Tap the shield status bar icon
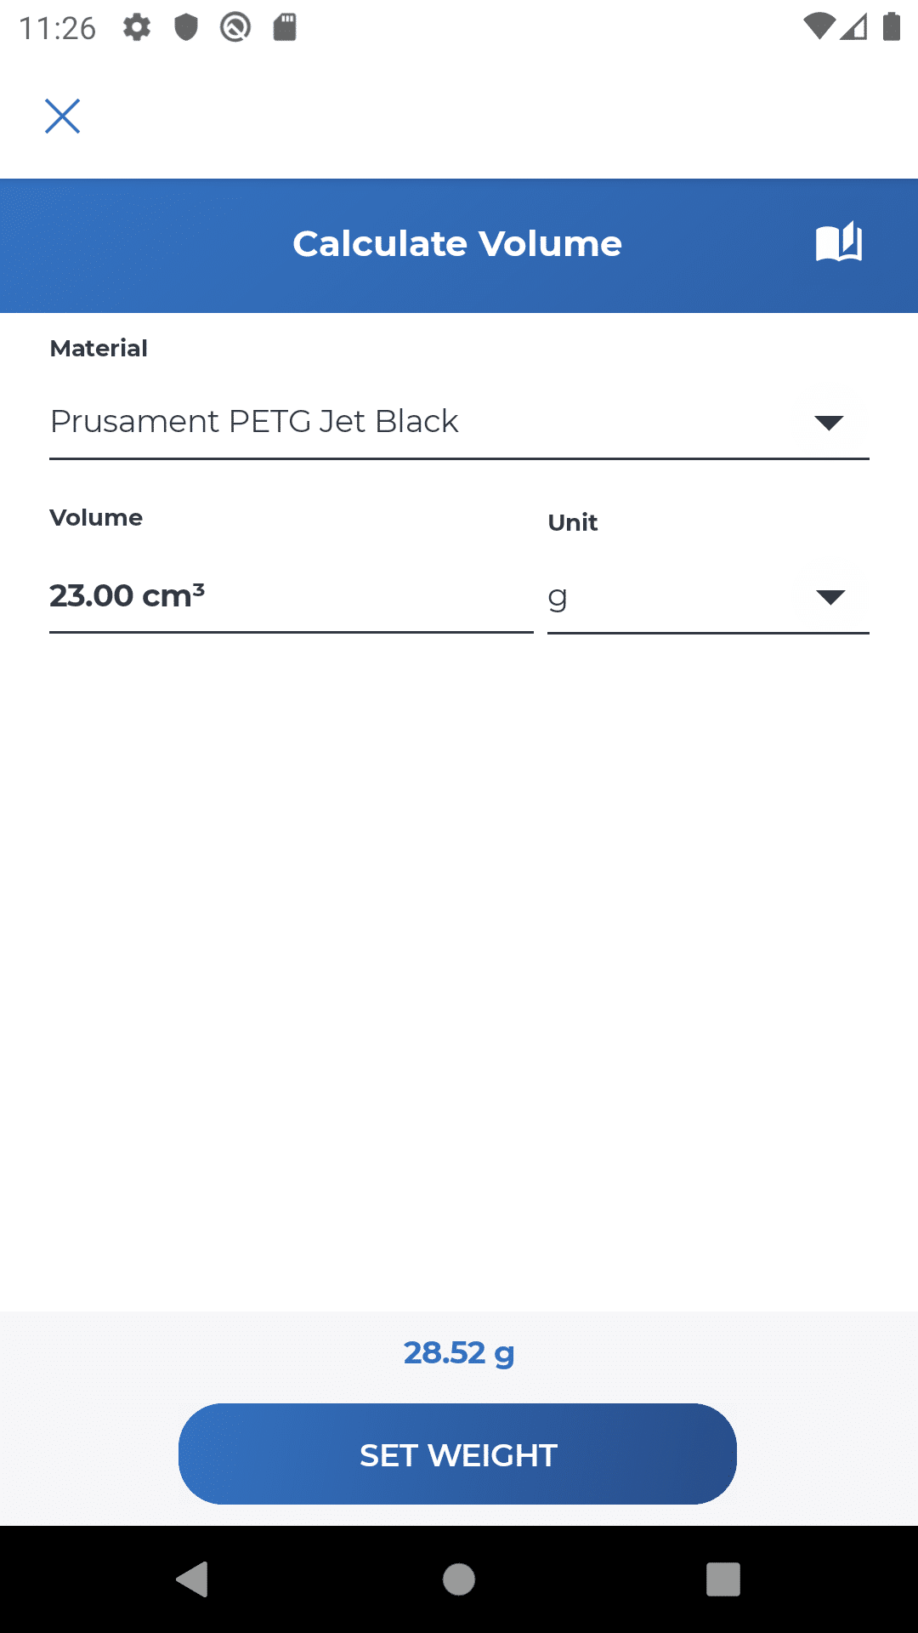The width and height of the screenshot is (918, 1633). point(186,27)
